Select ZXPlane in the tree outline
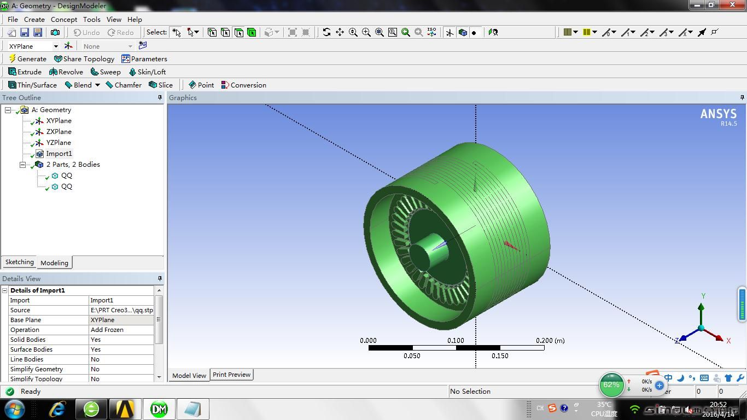 pyautogui.click(x=59, y=132)
